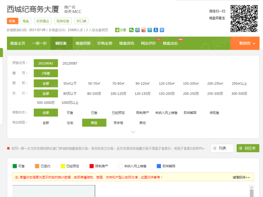263x197 pixels.
Task: Share to QQ Zone via star icon
Action: [x=137, y=30]
